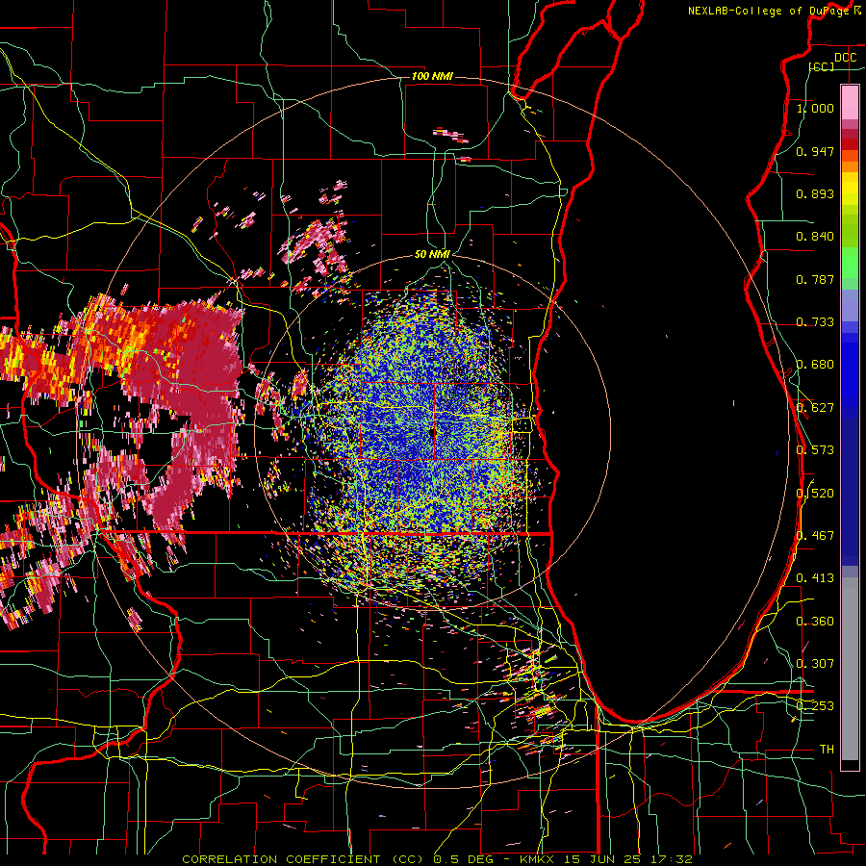Screen dimensions: 866x866
Task: Click the 50 NMI range ring label
Action: point(432,254)
